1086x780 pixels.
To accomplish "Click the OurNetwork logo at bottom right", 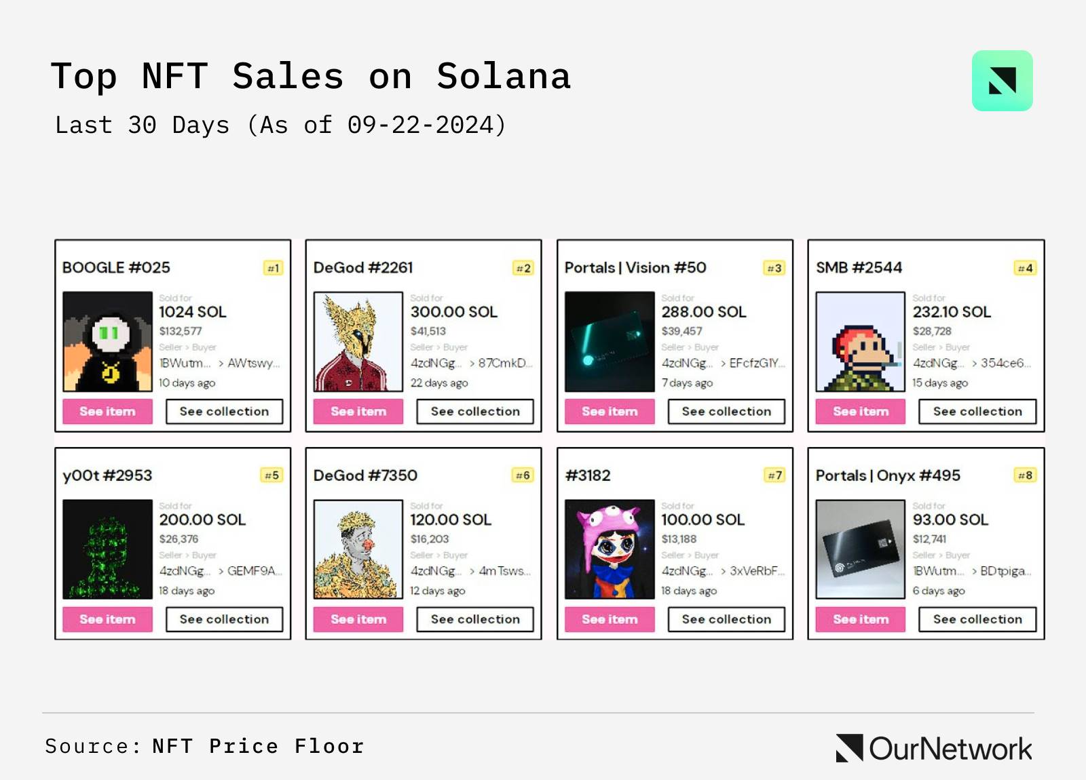I will point(934,748).
